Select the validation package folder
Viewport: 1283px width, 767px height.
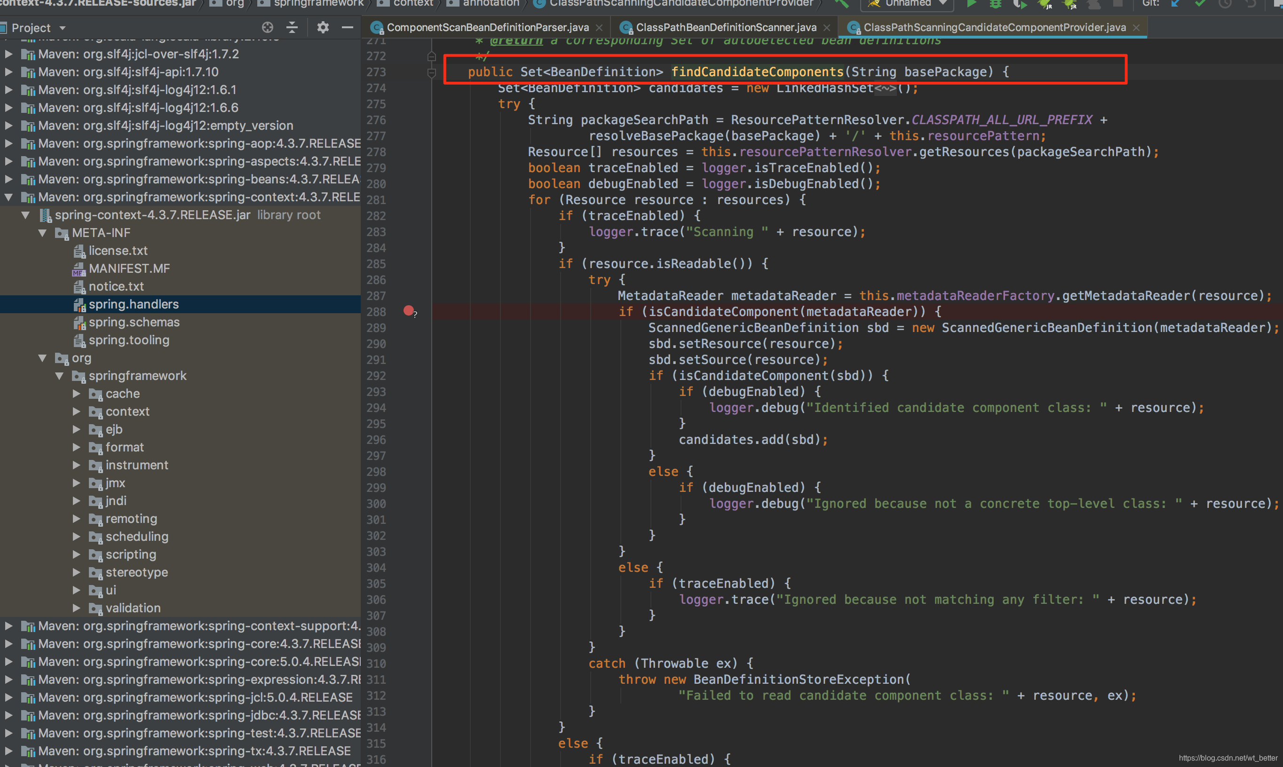pyautogui.click(x=133, y=608)
